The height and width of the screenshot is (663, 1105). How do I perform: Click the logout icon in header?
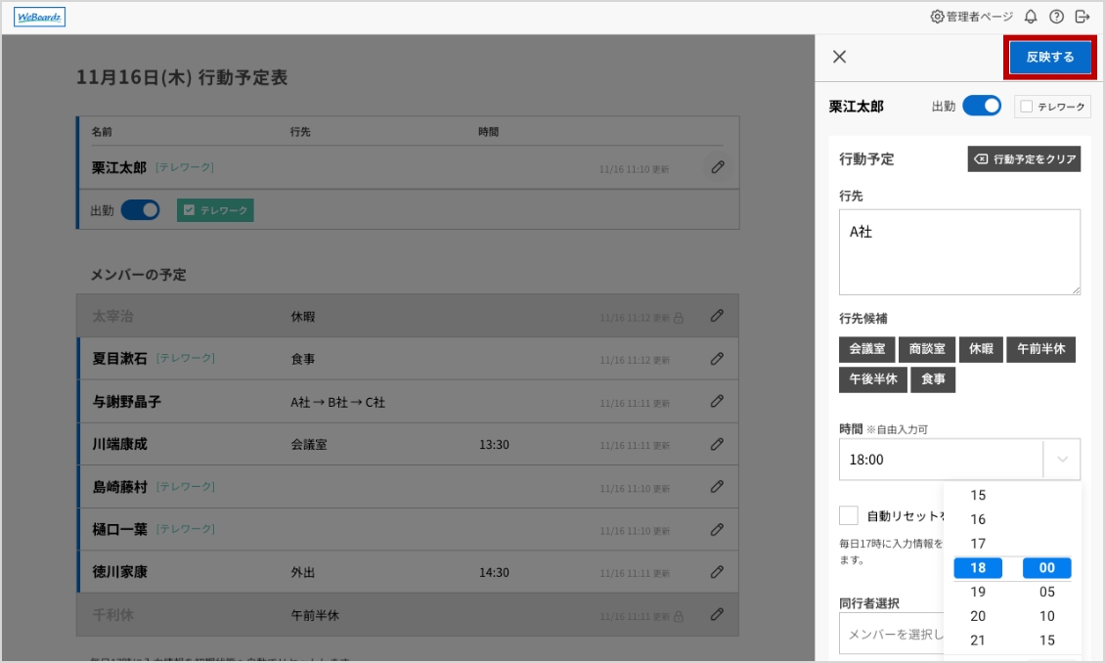1082,17
